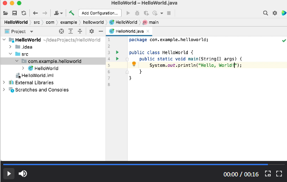Open the dropdown arrow next to Profiler
The image size is (287, 182).
pos(162,13)
